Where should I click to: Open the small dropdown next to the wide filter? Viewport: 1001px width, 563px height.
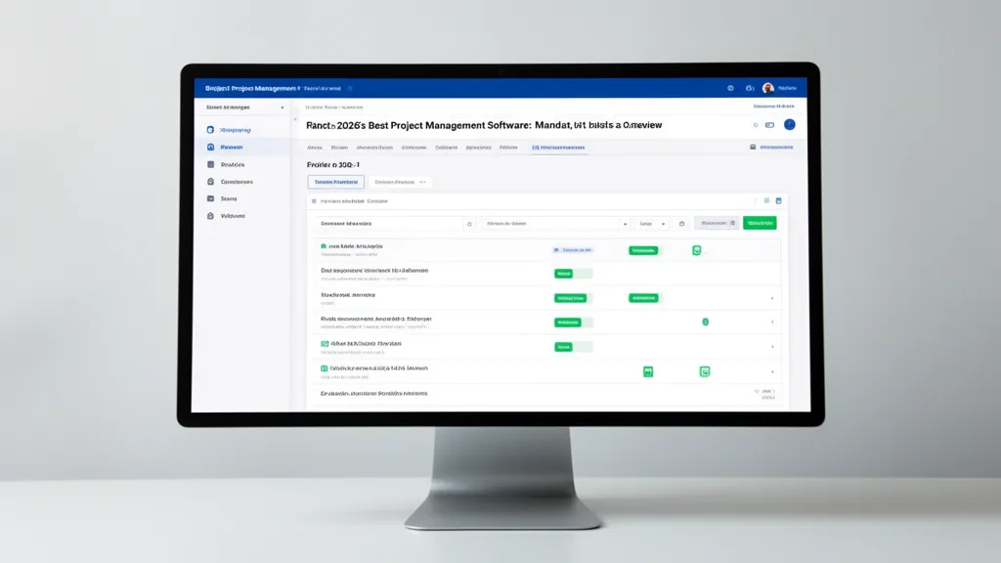[651, 224]
